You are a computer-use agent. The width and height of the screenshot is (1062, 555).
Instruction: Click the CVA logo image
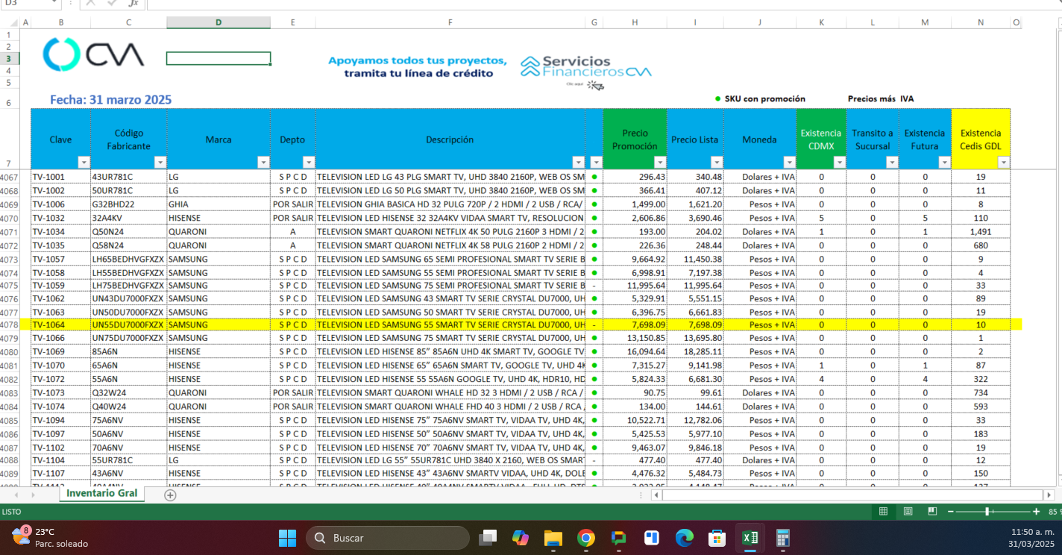pos(93,54)
